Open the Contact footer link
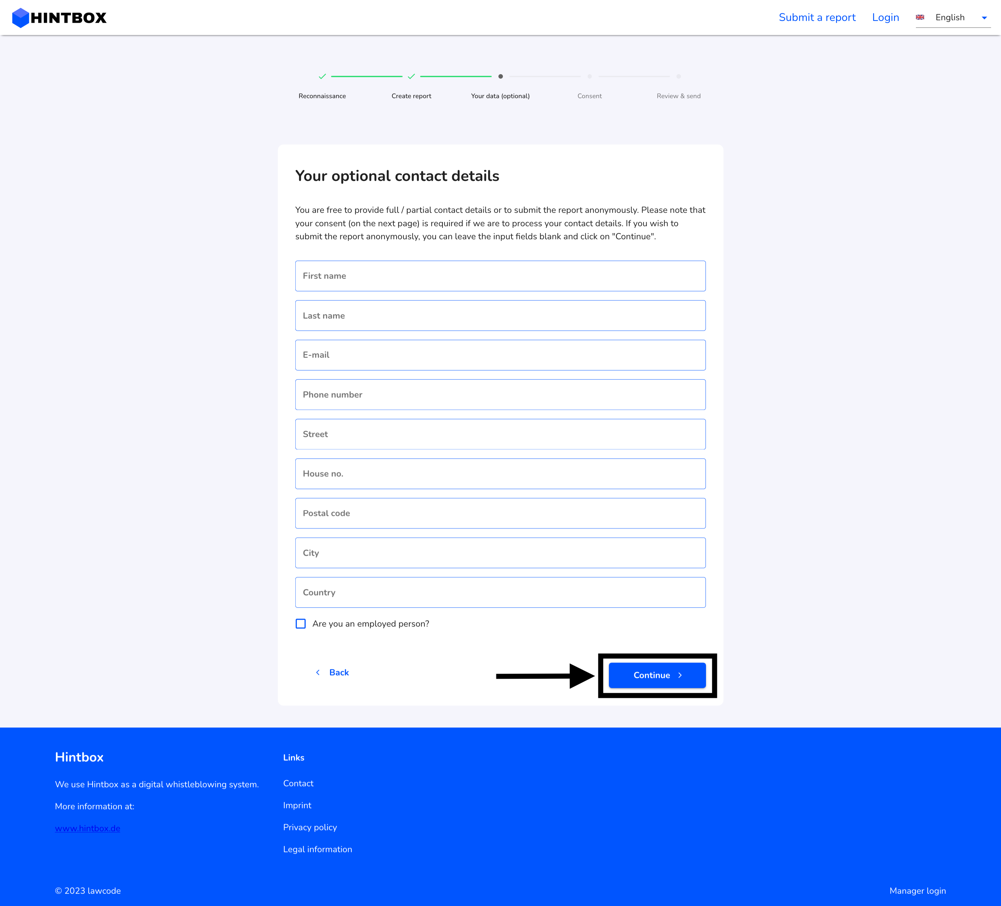Image resolution: width=1001 pixels, height=906 pixels. (298, 783)
